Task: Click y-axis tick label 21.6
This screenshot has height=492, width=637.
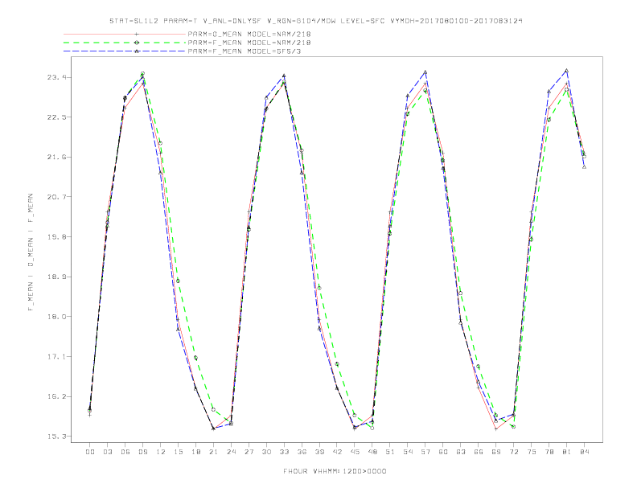Action: [x=56, y=157]
